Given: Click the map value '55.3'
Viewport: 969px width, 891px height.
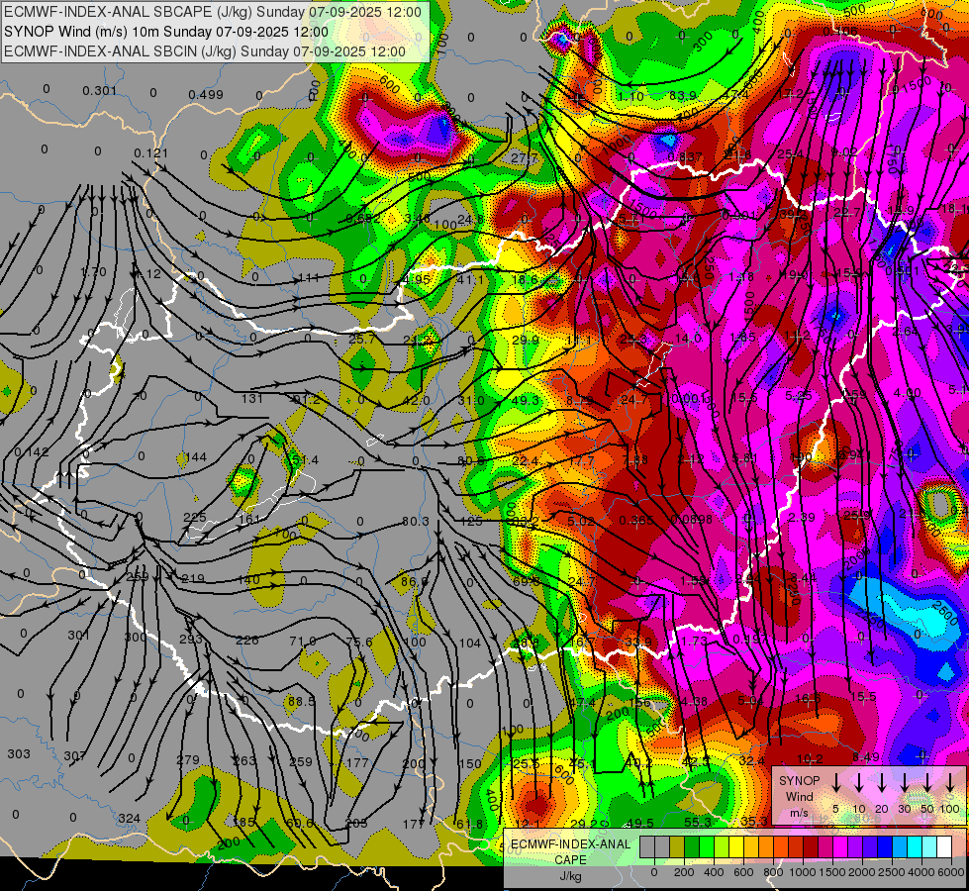Looking at the screenshot, I should click(x=698, y=822).
